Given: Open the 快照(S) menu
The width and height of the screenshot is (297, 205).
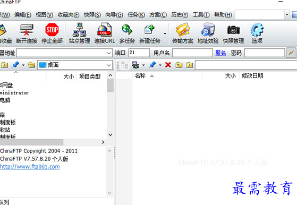Looking at the screenshot, I should pyautogui.click(x=92, y=15).
